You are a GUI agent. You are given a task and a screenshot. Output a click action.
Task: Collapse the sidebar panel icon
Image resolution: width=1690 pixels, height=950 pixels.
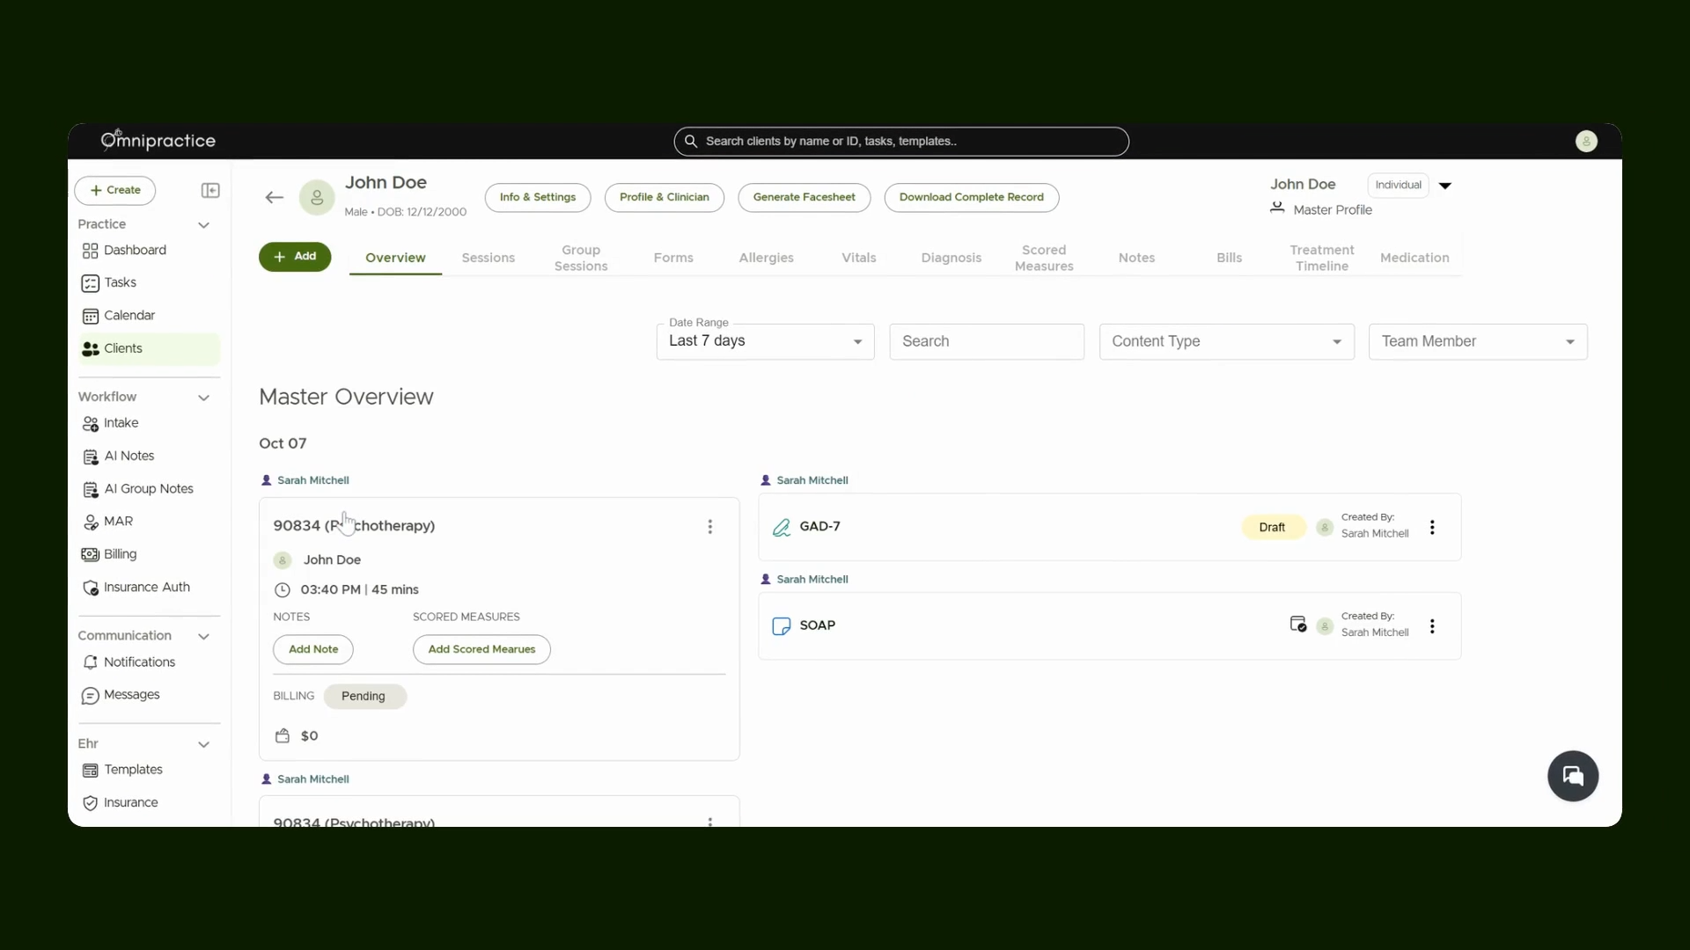click(210, 190)
